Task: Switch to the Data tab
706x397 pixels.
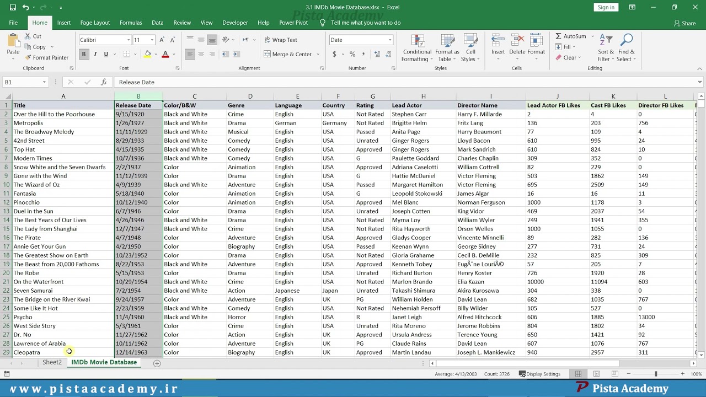Action: tap(158, 23)
